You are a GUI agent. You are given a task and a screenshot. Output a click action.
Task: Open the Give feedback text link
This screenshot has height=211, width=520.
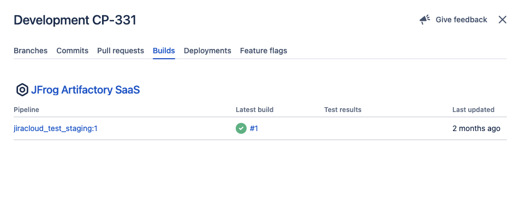(461, 20)
